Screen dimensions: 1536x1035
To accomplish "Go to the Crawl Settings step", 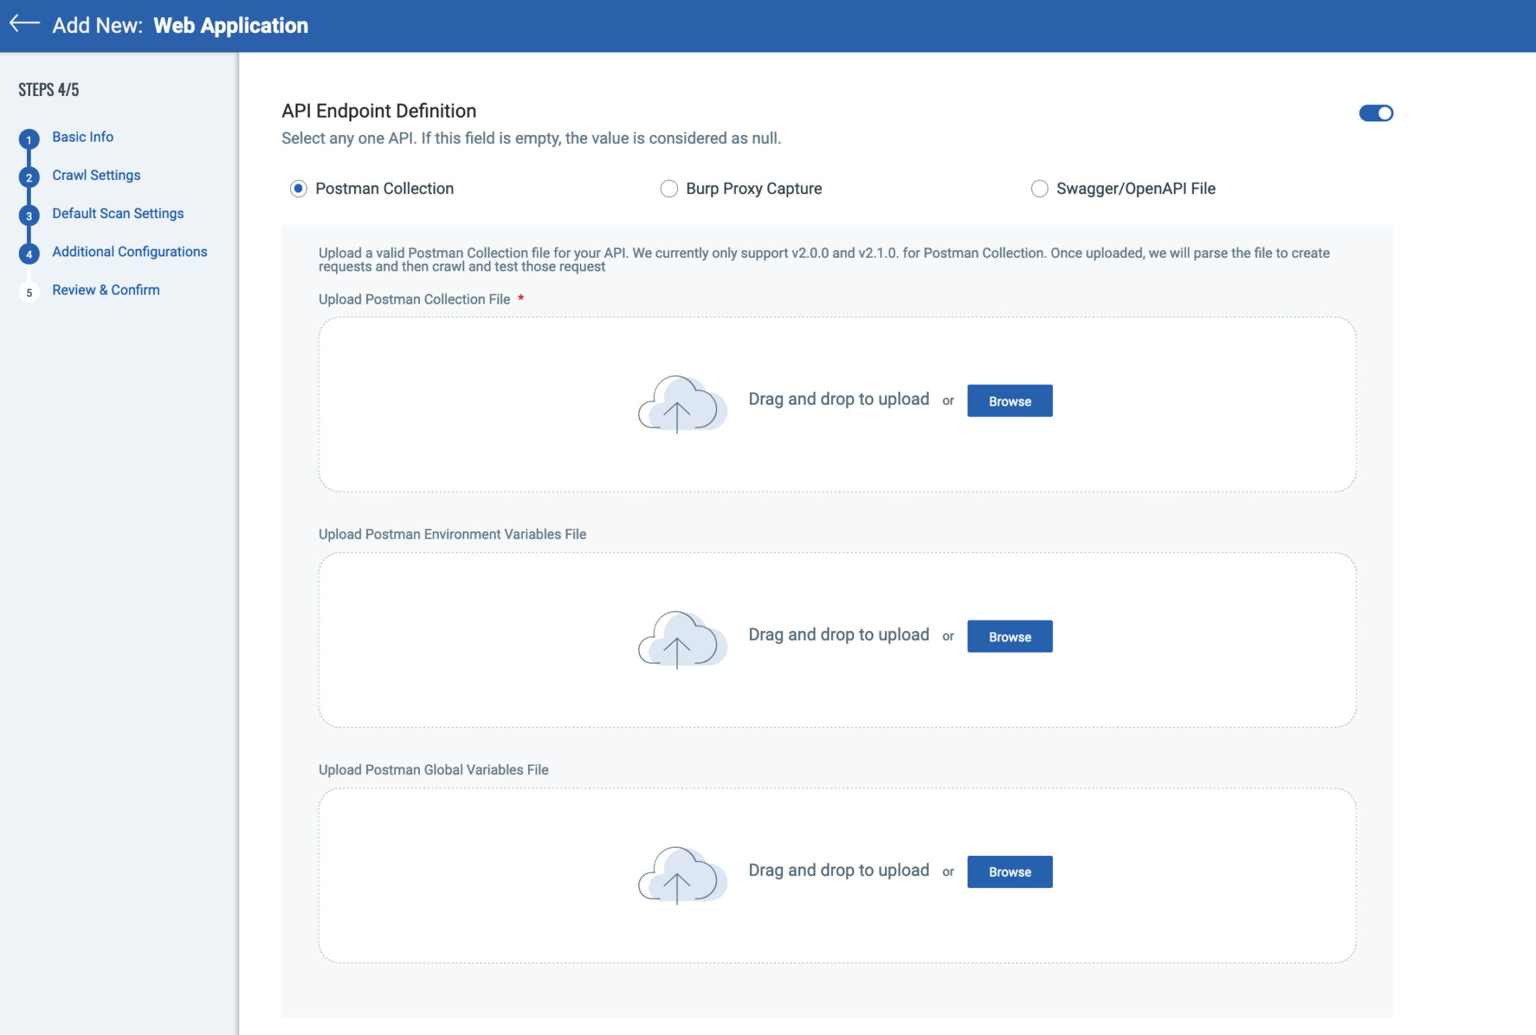I will [x=96, y=175].
